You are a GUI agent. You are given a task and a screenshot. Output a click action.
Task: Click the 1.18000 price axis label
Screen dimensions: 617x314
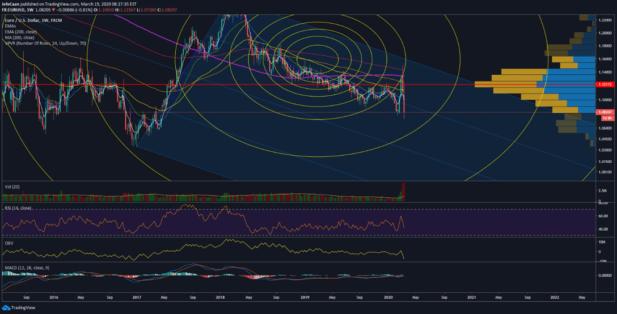tap(604, 46)
